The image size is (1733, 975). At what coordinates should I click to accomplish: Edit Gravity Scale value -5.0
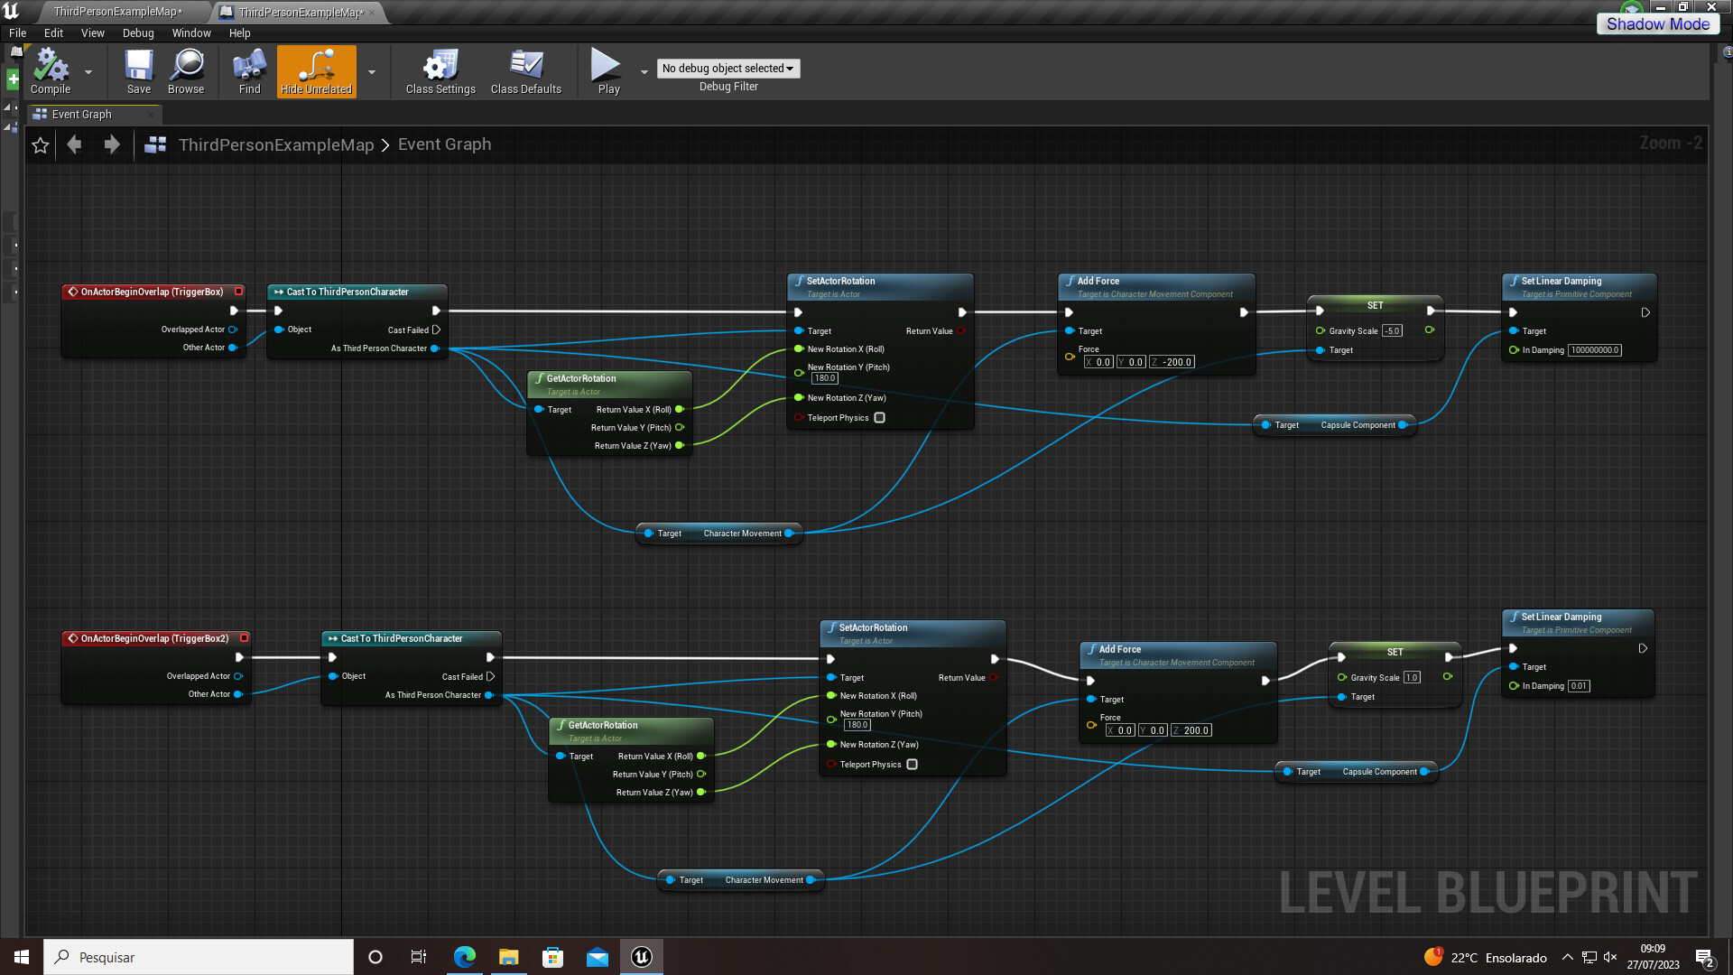[x=1393, y=331]
